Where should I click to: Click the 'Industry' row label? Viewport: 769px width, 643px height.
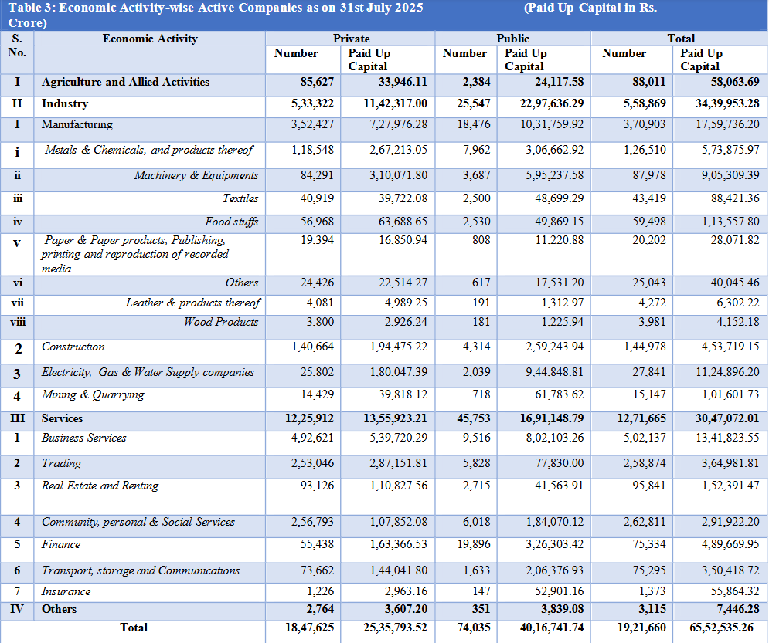tap(65, 103)
